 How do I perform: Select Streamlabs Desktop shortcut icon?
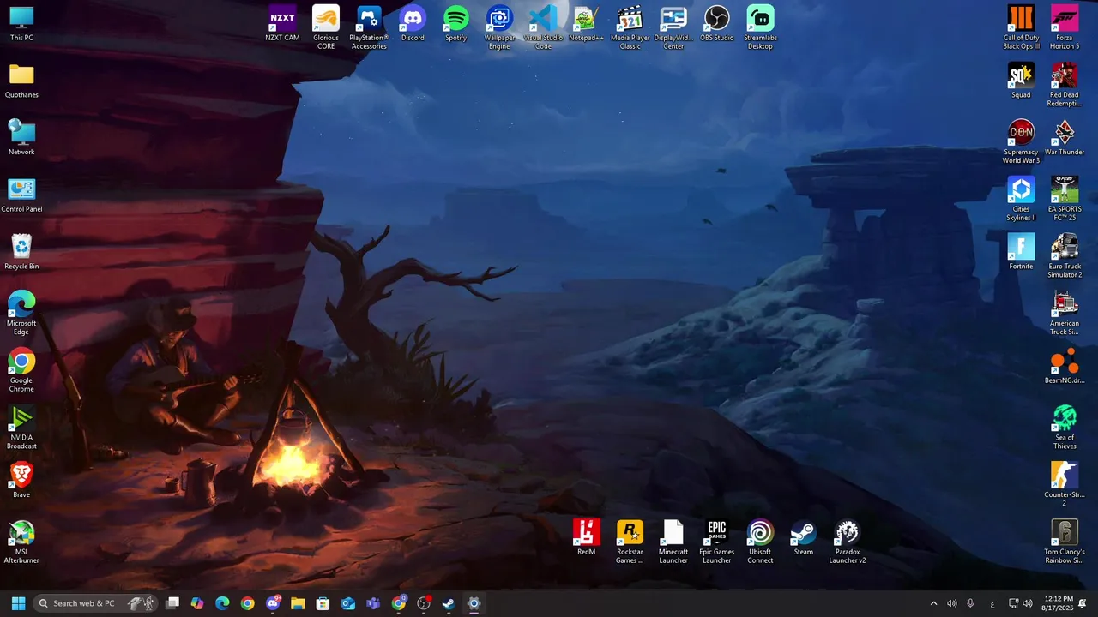point(760,27)
